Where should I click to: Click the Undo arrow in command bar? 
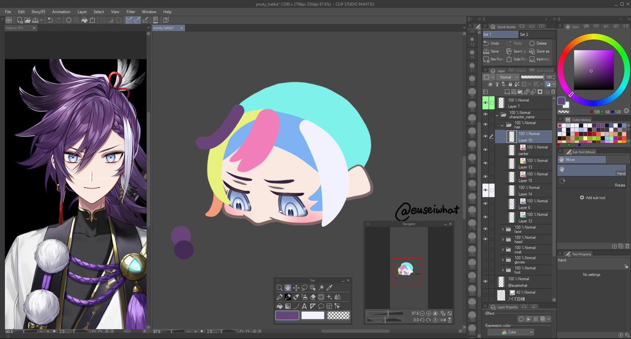coord(50,20)
